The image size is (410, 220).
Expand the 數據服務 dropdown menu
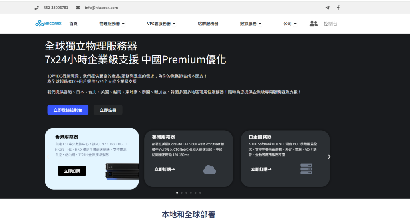point(251,24)
